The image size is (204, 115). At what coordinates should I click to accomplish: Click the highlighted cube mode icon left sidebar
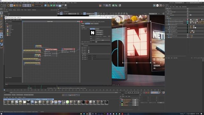(1, 13)
